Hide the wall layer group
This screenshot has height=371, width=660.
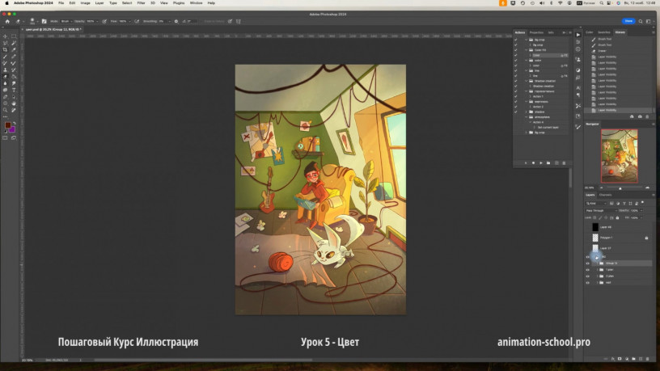(x=587, y=283)
